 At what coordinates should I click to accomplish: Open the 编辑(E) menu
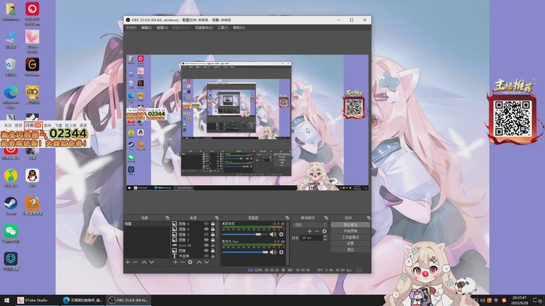point(146,28)
